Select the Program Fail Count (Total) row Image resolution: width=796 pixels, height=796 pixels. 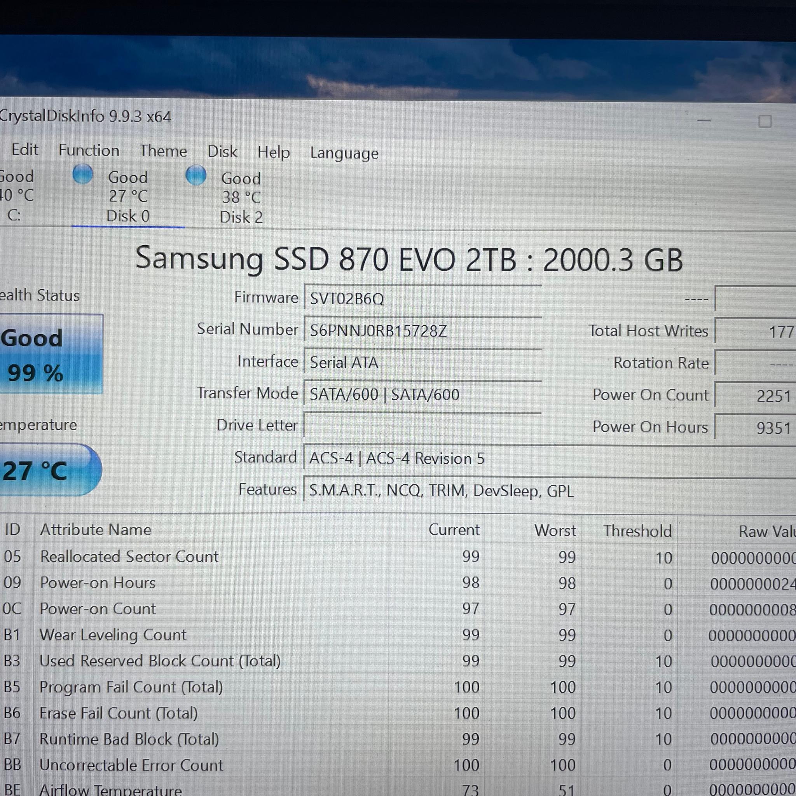pos(398,687)
